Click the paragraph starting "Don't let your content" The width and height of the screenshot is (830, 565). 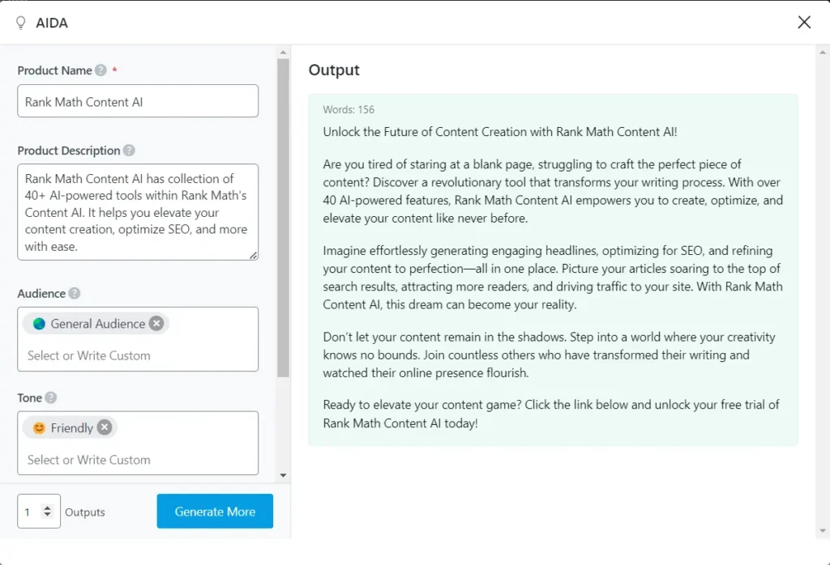click(549, 355)
